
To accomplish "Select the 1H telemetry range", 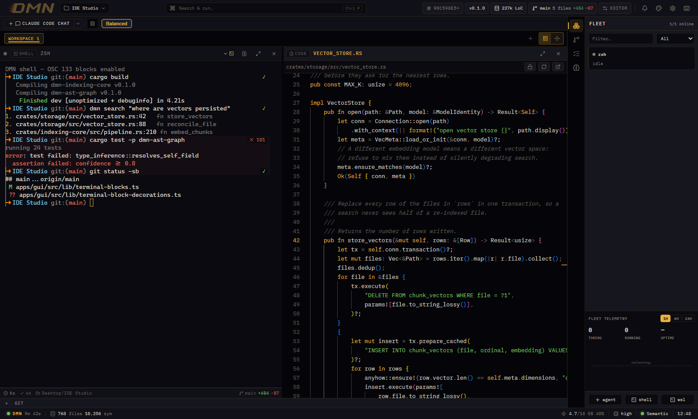I will tap(665, 319).
